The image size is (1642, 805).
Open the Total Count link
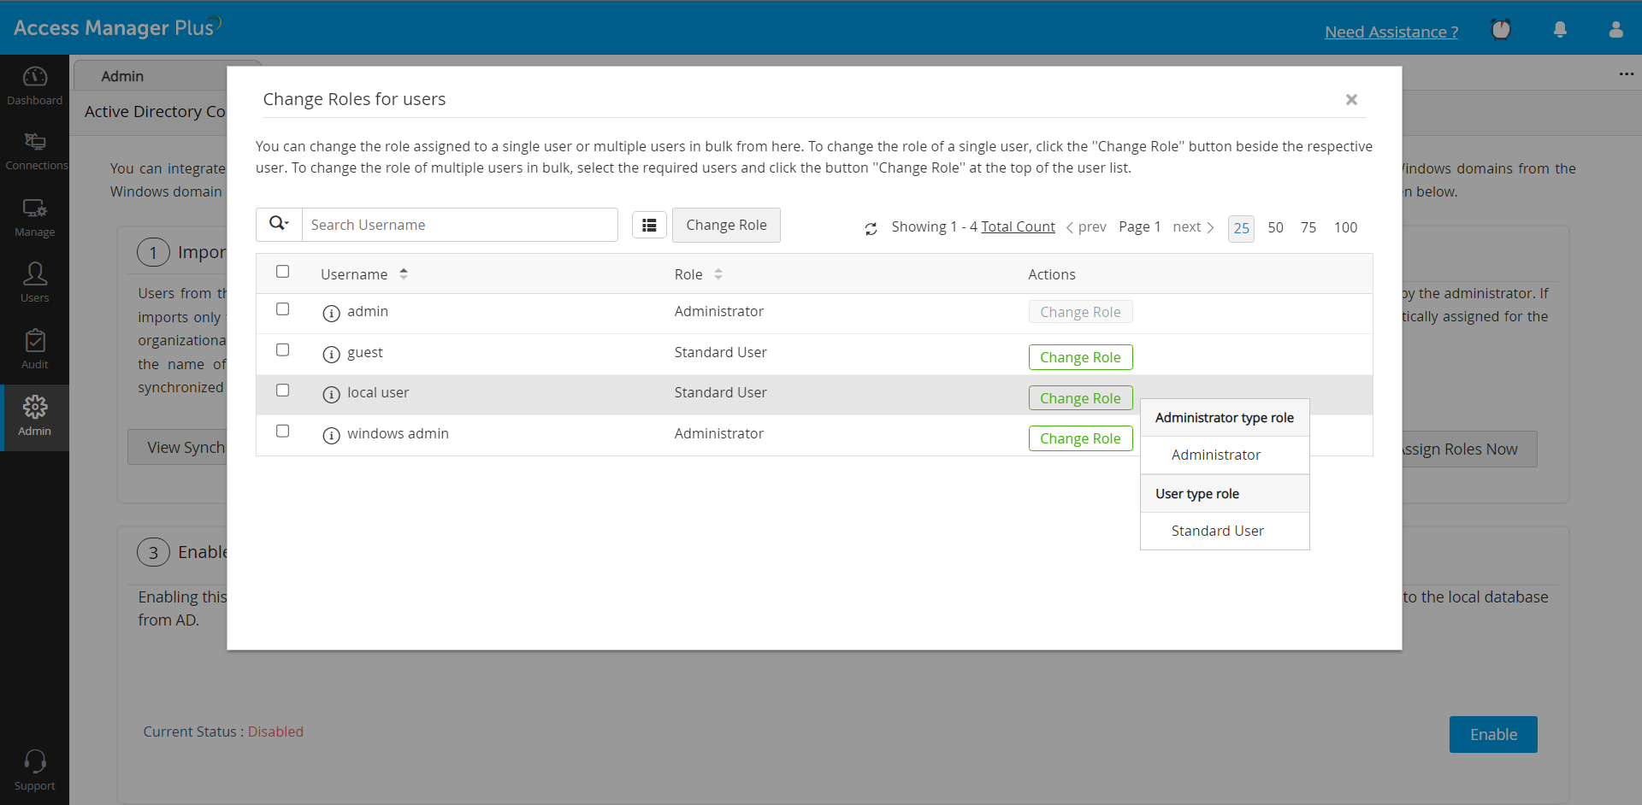[1018, 226]
